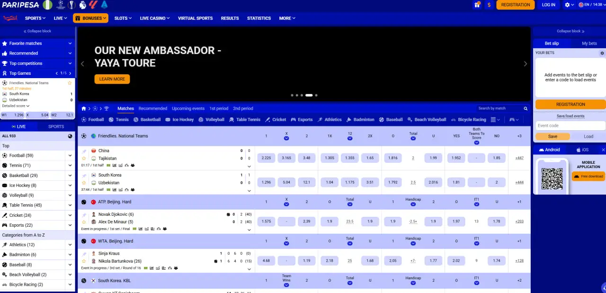Open the MORE menu dropdown
This screenshot has width=606, height=293.
click(287, 18)
